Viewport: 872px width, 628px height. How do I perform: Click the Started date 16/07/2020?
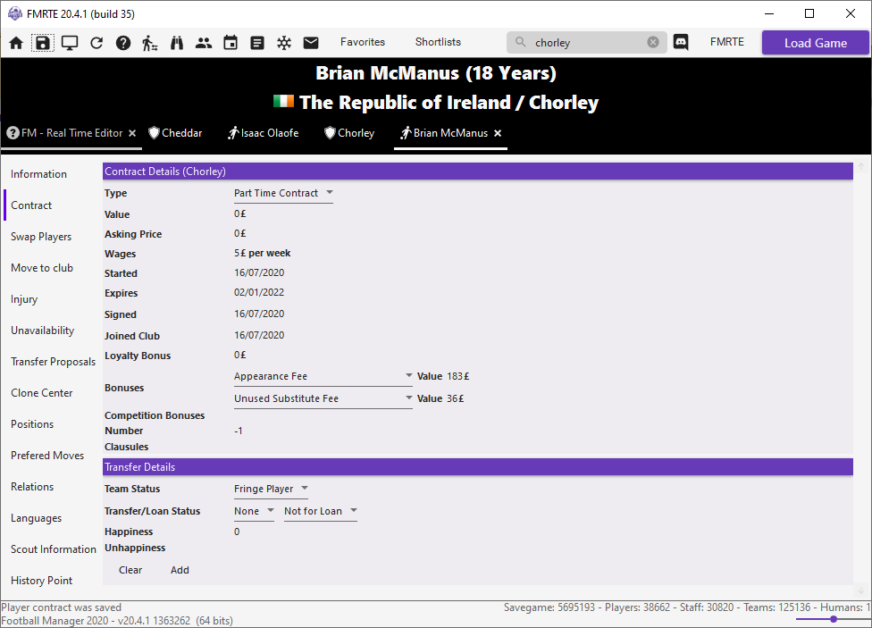[259, 272]
